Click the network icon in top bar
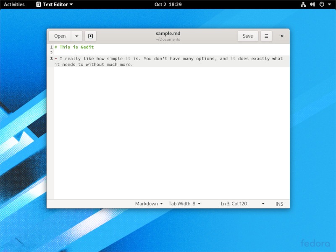The height and width of the screenshot is (252, 336). (x=303, y=5)
